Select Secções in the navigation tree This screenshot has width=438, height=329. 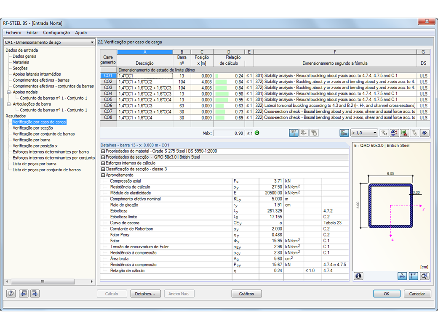[20, 68]
